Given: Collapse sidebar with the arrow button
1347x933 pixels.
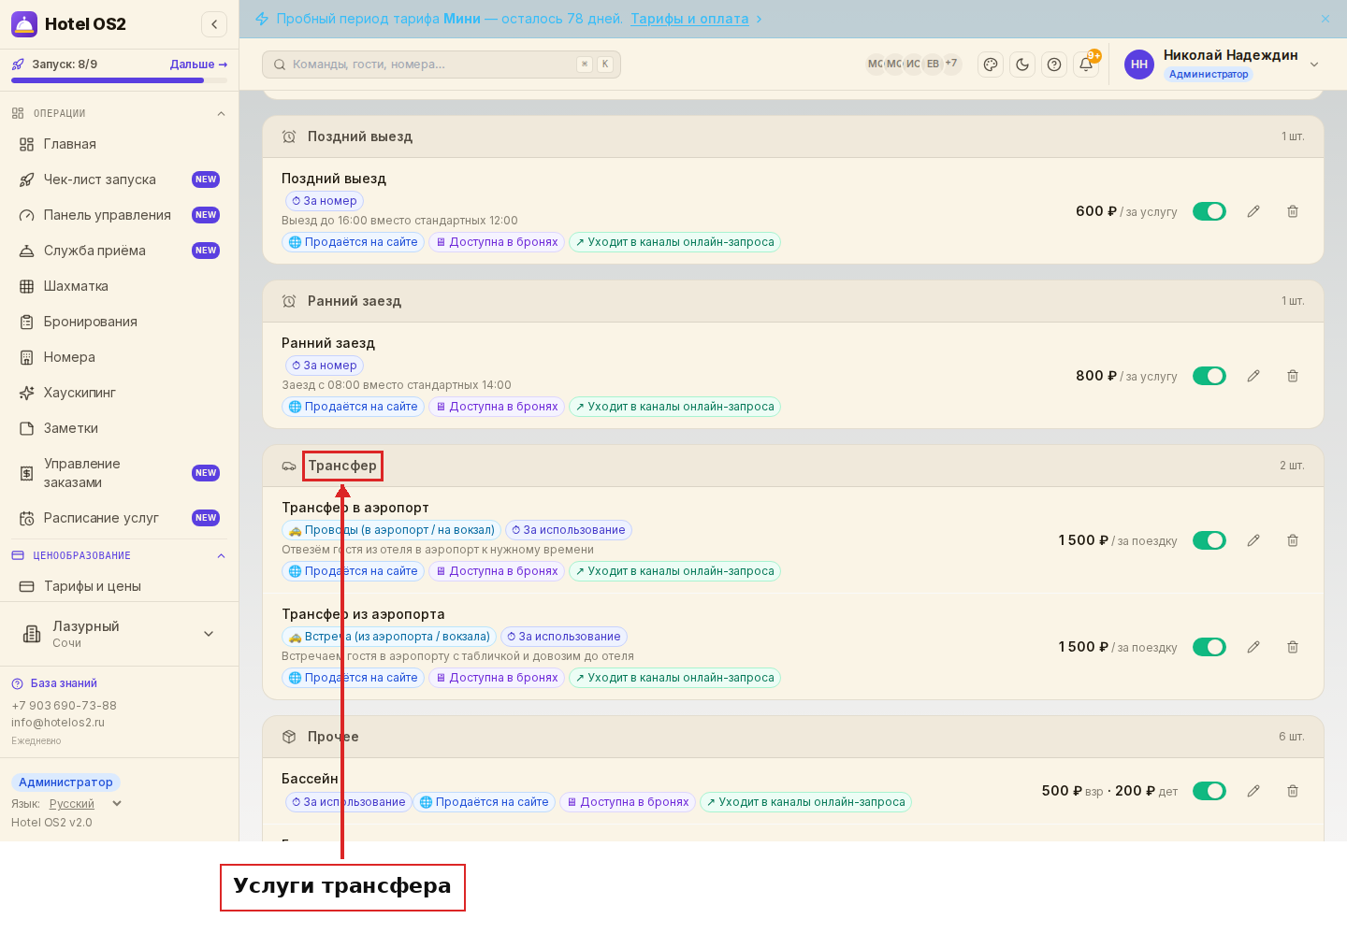Looking at the screenshot, I should [214, 24].
